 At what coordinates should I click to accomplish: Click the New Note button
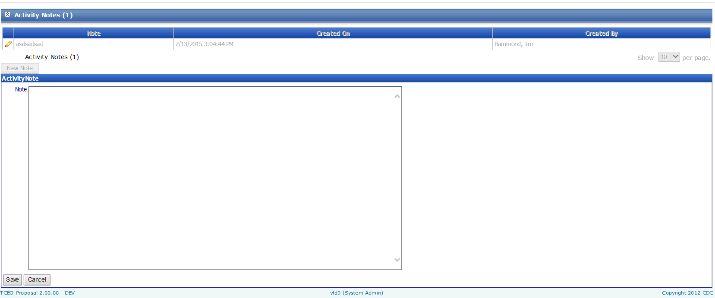pos(20,68)
